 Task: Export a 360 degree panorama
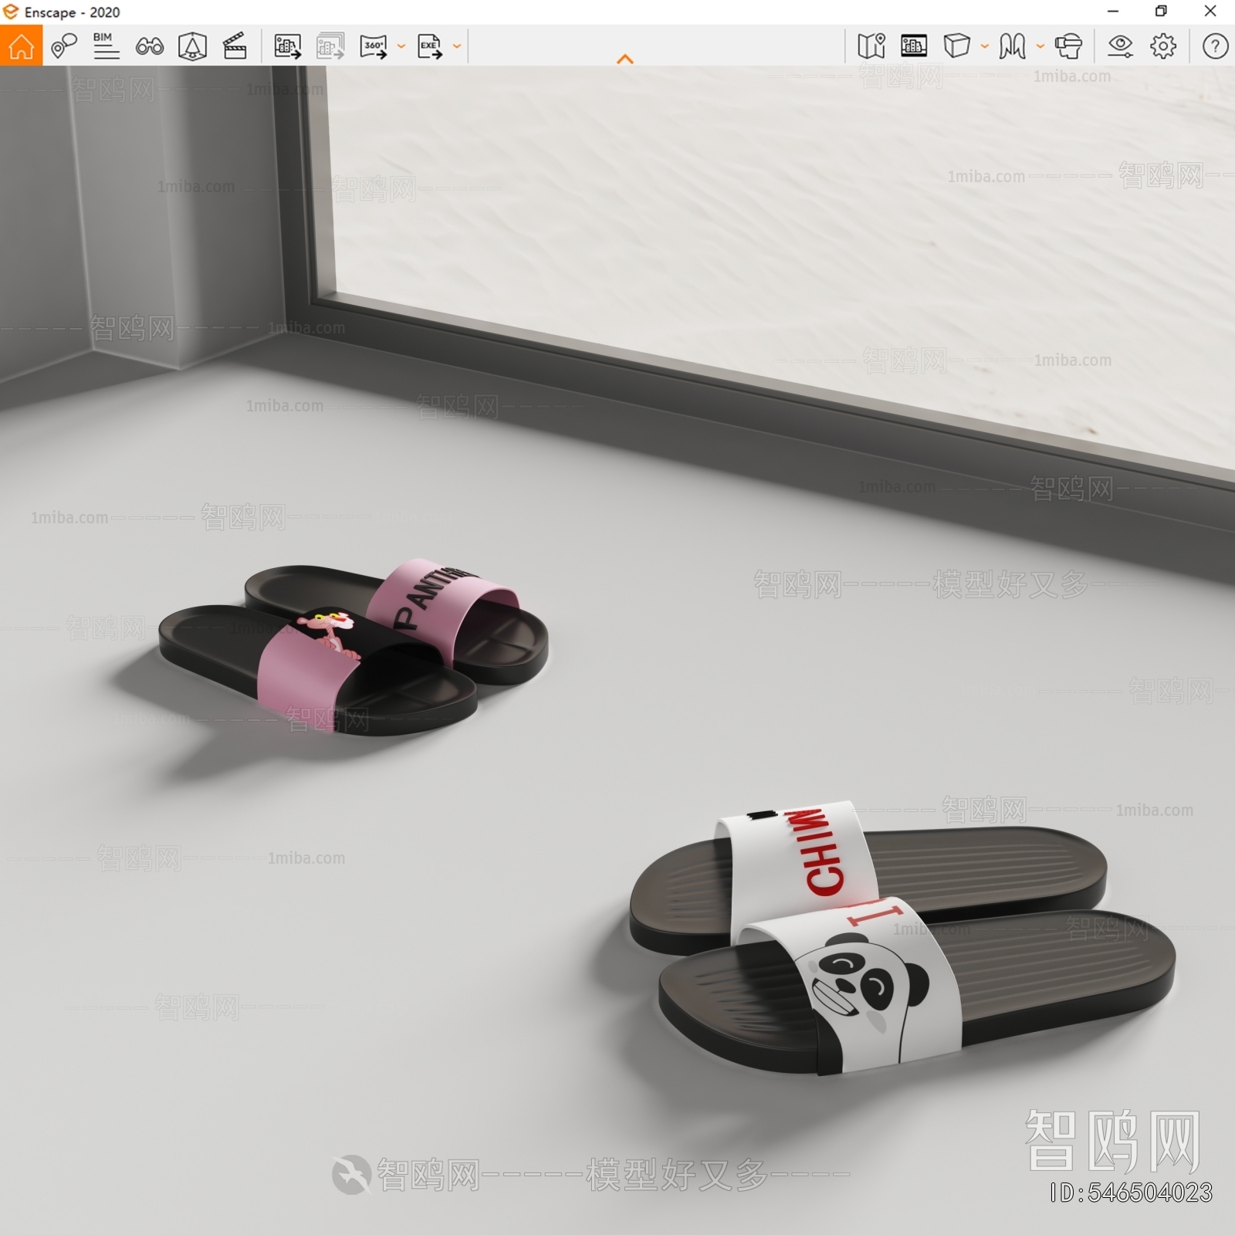click(374, 46)
